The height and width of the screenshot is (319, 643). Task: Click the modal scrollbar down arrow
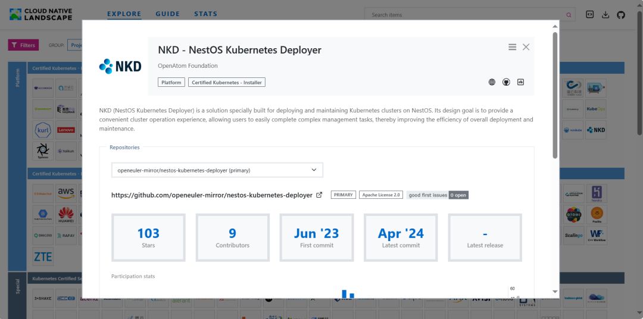tap(555, 292)
